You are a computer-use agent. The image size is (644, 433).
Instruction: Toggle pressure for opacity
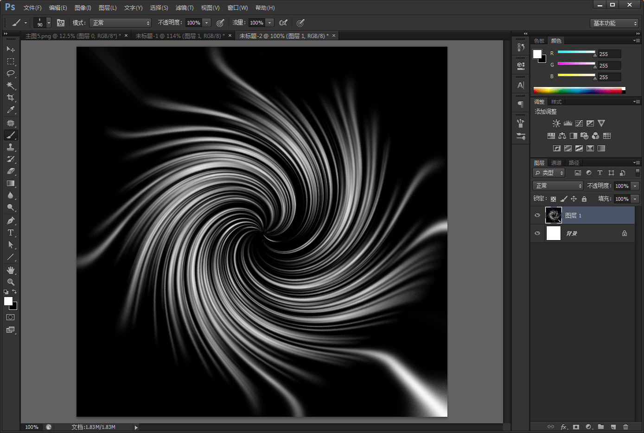pos(220,23)
